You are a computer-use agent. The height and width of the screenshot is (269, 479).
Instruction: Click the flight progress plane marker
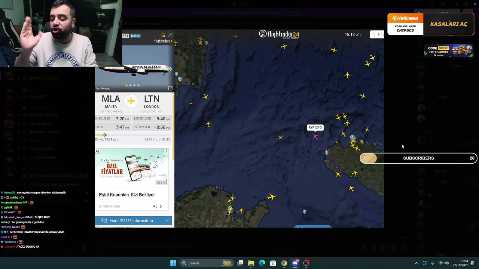[x=105, y=135]
